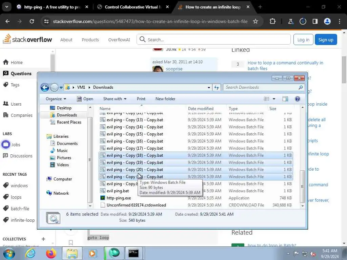Click the tab search dropdown arrow
347x260 pixels.
pyautogui.click(x=7, y=7)
